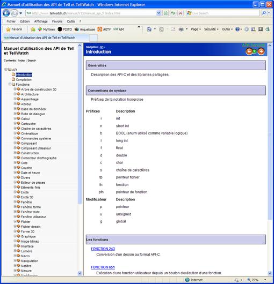Open recent pages dropdown next to Forward button
Viewport: 274px width, 284px height.
pos(21,13)
